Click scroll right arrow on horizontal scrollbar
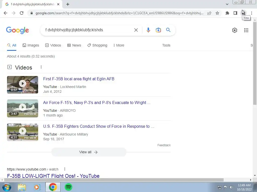This screenshot has width=257, height=192. click(250, 180)
